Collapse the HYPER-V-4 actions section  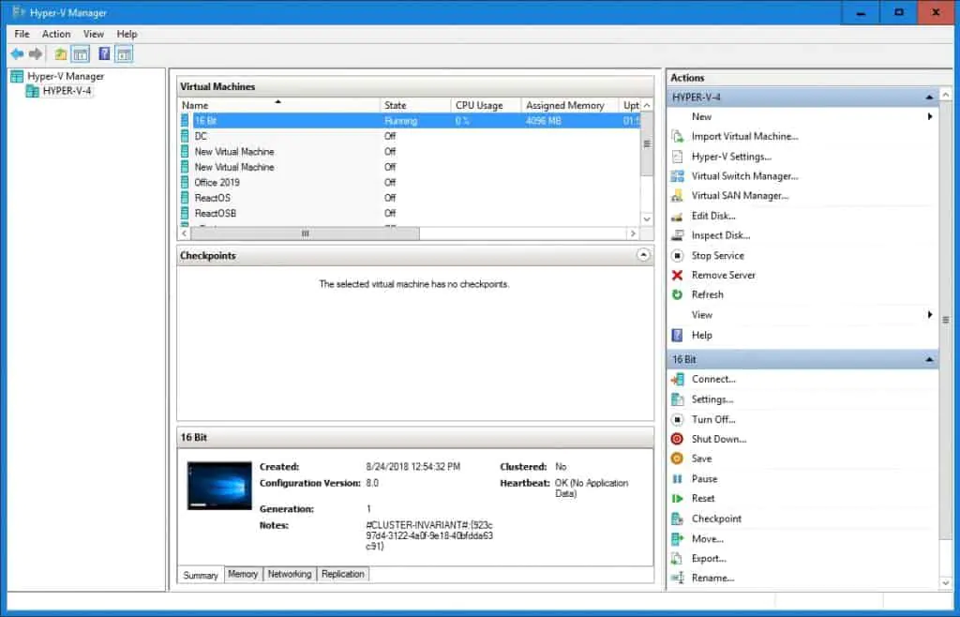pos(929,96)
